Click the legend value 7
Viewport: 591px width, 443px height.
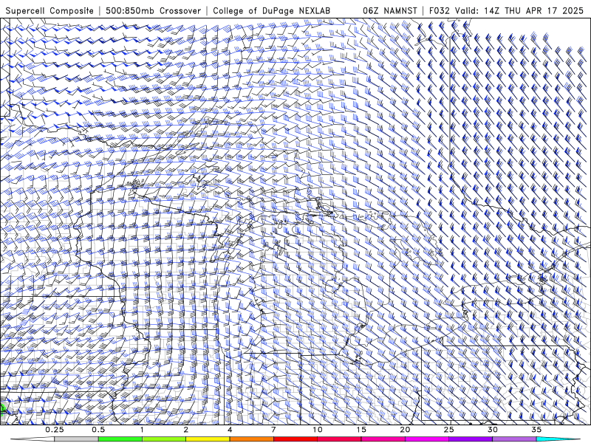click(x=273, y=430)
